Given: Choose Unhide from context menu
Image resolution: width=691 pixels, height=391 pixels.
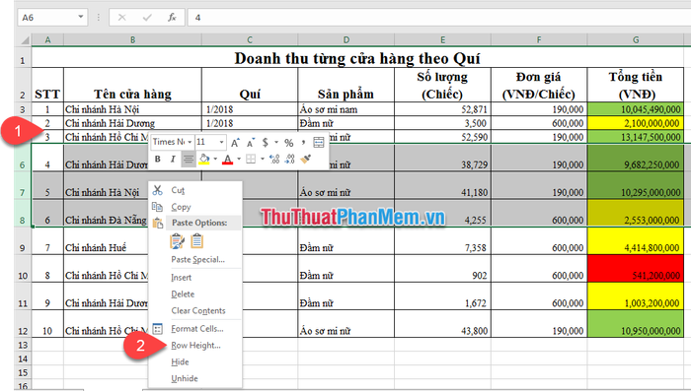Looking at the screenshot, I should click(x=195, y=378).
